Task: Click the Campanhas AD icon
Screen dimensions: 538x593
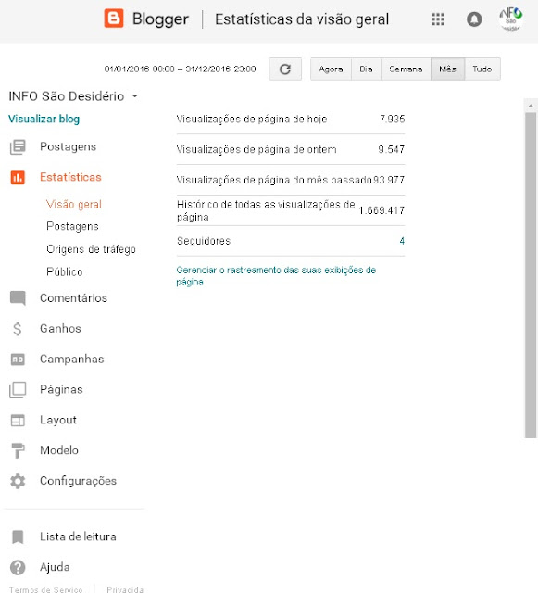Action: click(x=18, y=360)
